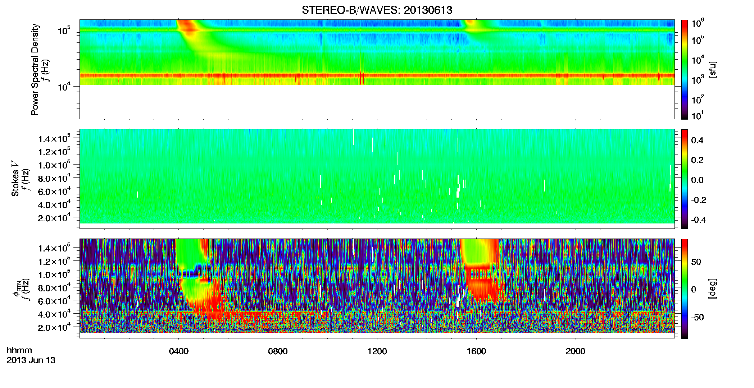Select the date label 2013 Jun 13
754x388 pixels.
31,360
